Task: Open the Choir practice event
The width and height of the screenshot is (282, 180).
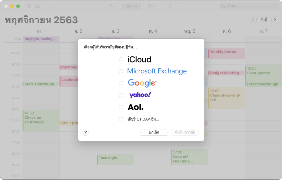Action: coord(69,123)
